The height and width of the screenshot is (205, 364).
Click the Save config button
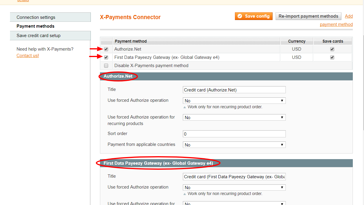pyautogui.click(x=254, y=16)
